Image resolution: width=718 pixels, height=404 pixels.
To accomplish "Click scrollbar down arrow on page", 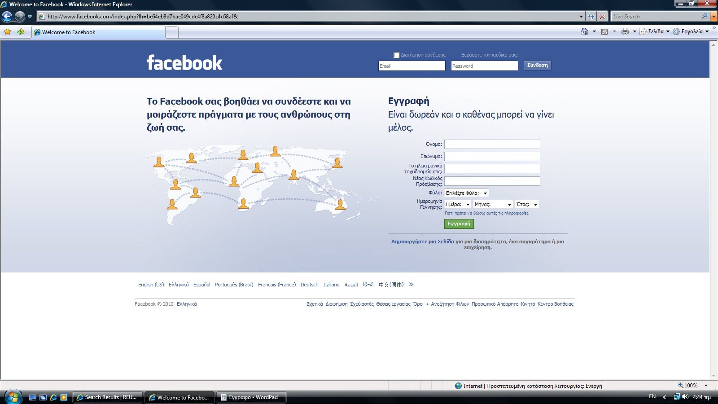I will tap(714, 376).
